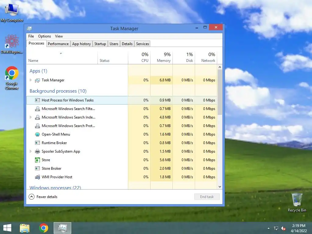This screenshot has height=234, width=312.
Task: Sort by the Status column header
Action: click(113, 58)
